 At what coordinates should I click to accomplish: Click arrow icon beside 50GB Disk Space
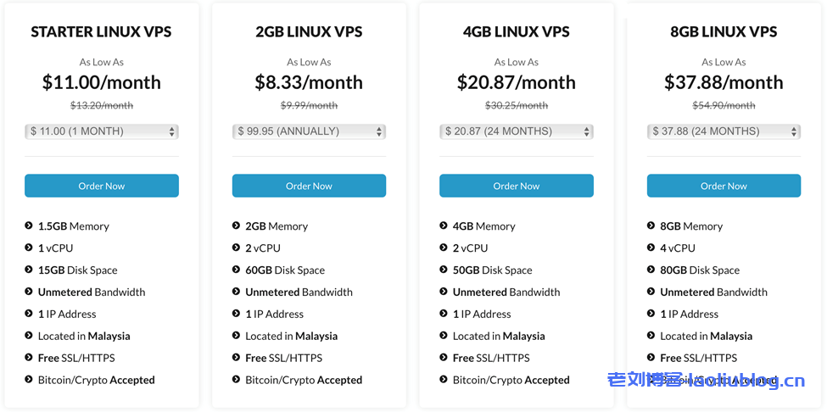(x=444, y=270)
